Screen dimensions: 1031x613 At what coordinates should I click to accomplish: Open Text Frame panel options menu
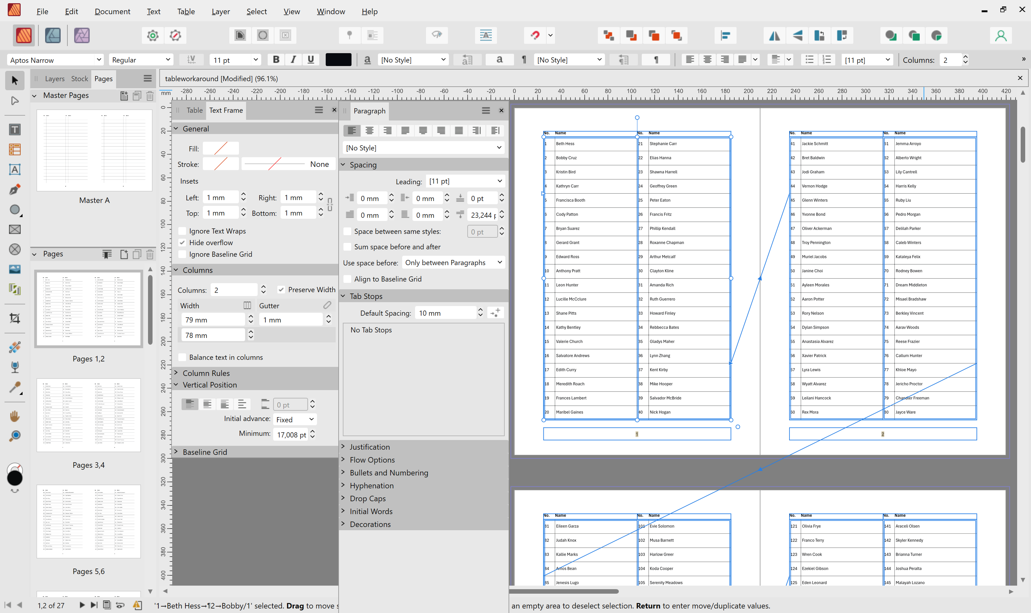318,110
